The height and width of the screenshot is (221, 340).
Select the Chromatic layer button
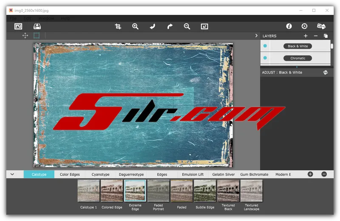coord(298,58)
